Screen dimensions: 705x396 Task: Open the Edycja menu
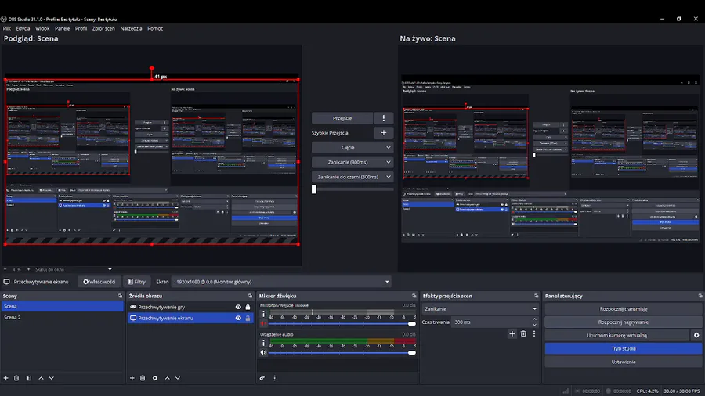[x=23, y=28]
